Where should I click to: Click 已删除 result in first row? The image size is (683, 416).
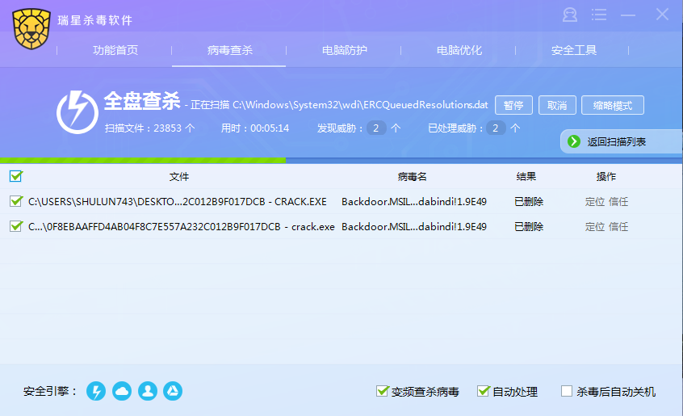click(529, 202)
